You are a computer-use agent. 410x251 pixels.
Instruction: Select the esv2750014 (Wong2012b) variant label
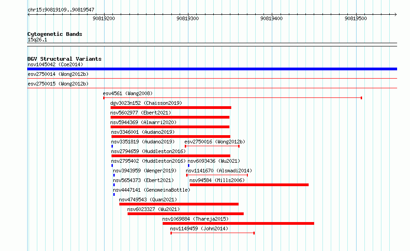point(58,74)
